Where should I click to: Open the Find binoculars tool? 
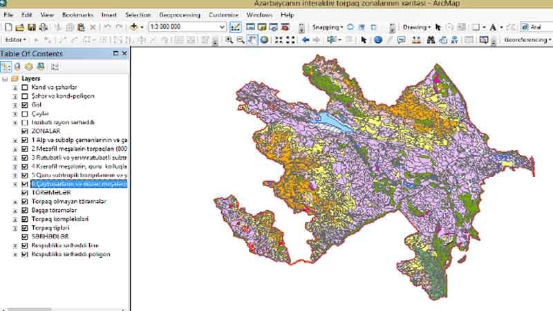[x=431, y=40]
